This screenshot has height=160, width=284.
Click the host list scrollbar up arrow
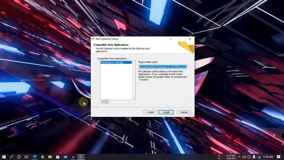pos(134,63)
